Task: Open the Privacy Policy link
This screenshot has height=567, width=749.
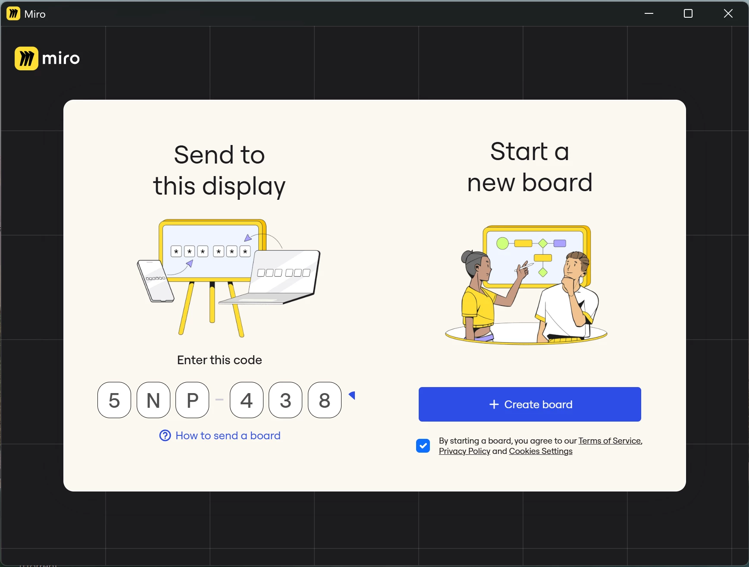Action: click(x=464, y=451)
